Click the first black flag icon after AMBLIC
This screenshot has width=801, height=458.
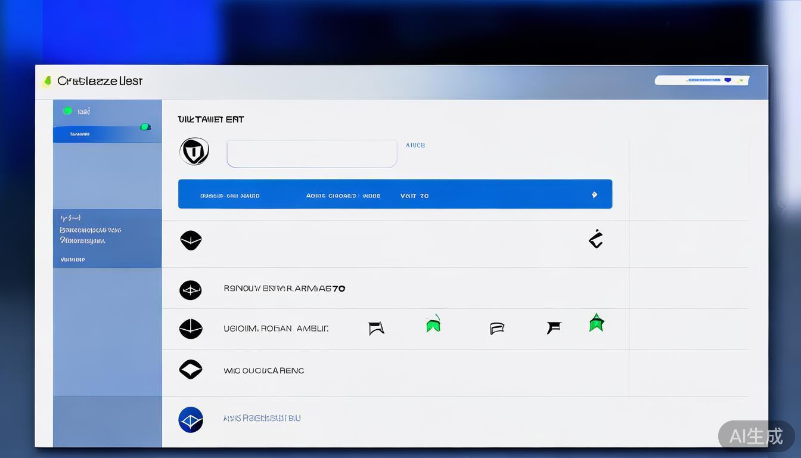tap(376, 328)
